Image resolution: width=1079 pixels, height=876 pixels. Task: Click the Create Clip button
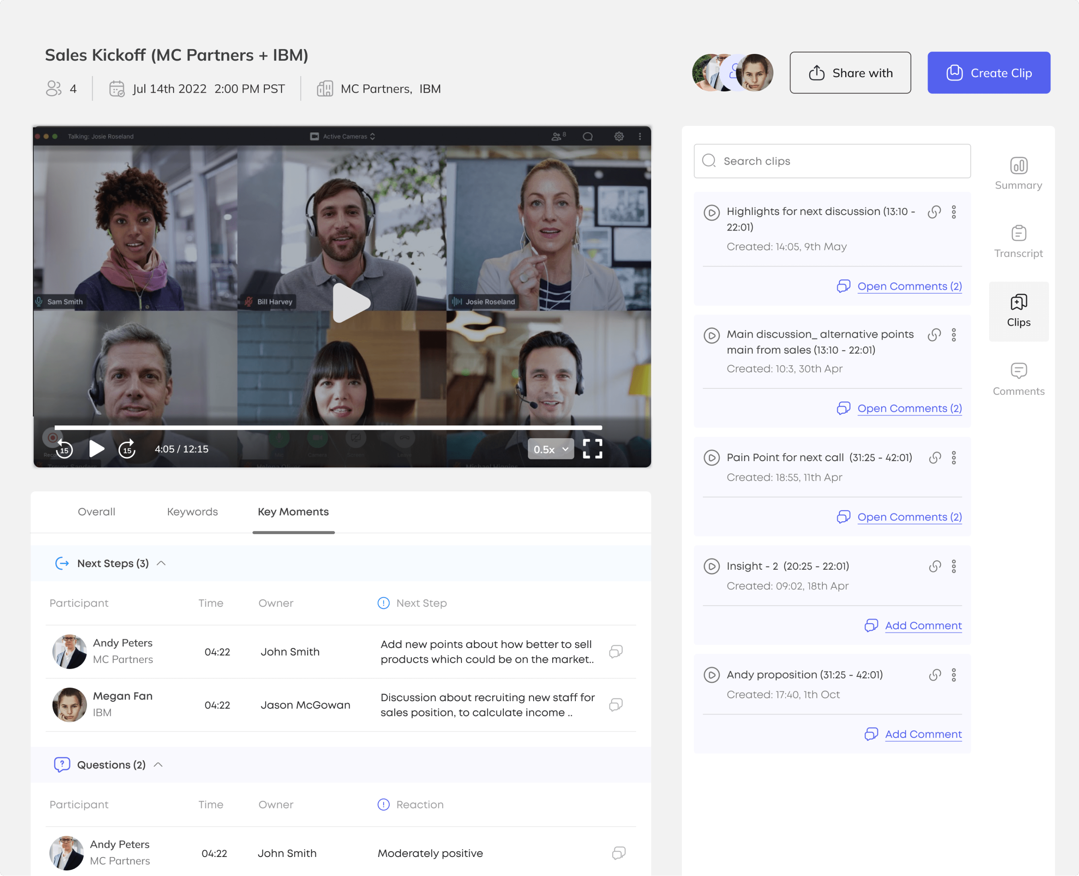[x=989, y=73]
